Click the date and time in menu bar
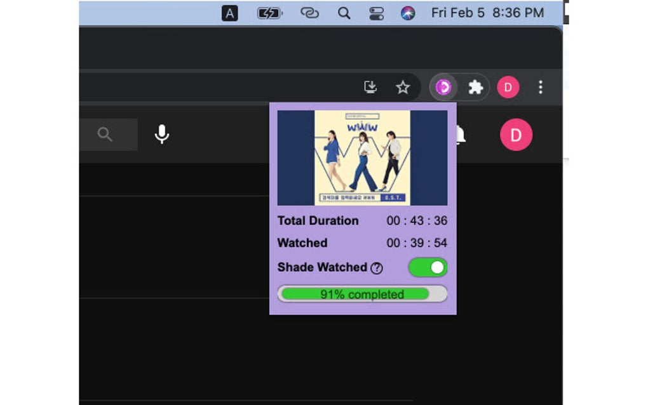648x405 pixels. [488, 13]
